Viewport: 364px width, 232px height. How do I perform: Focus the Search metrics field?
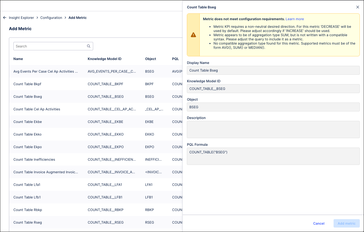[53, 46]
